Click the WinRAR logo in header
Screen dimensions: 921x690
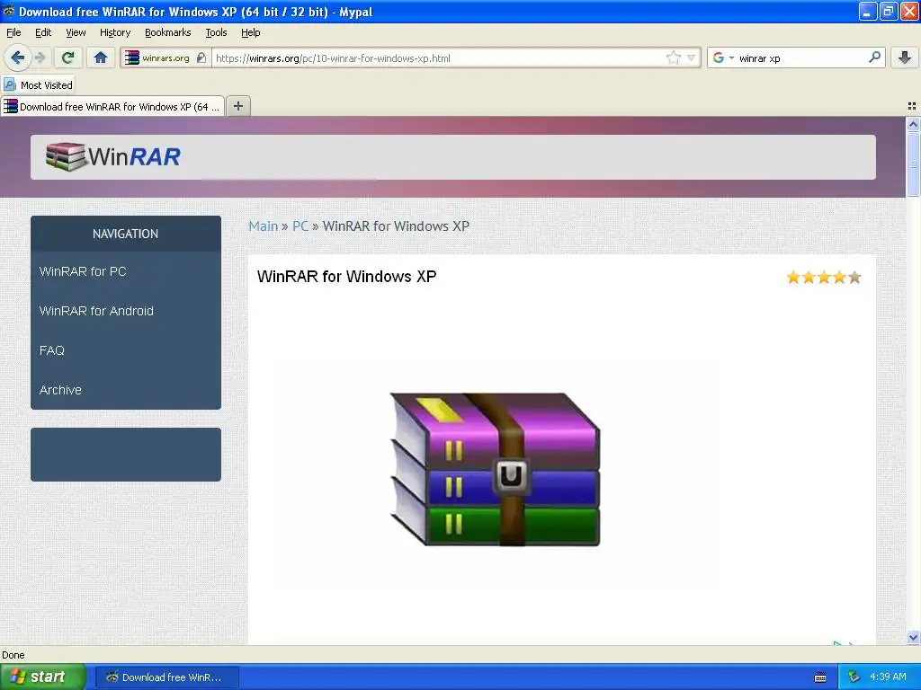[x=113, y=156]
